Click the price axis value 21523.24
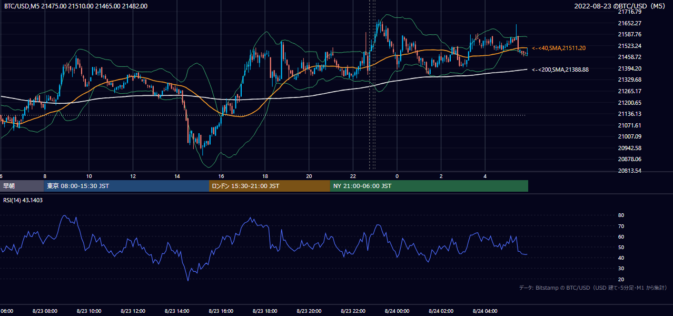Image resolution: width=673 pixels, height=316 pixels. click(630, 46)
